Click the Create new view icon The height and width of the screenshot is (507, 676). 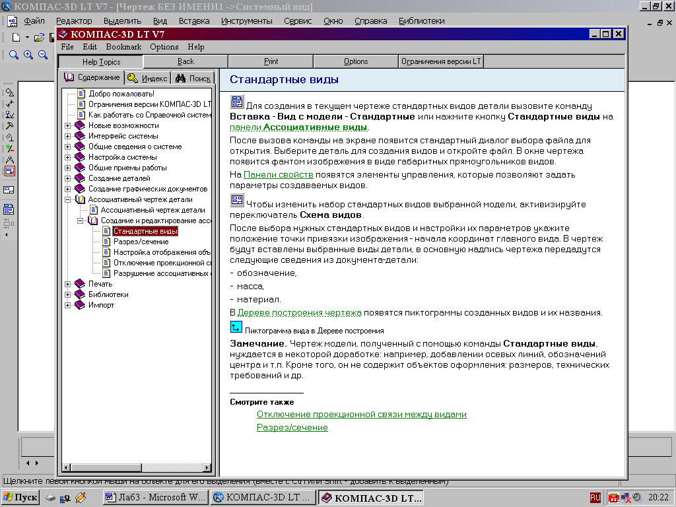pyautogui.click(x=9, y=190)
